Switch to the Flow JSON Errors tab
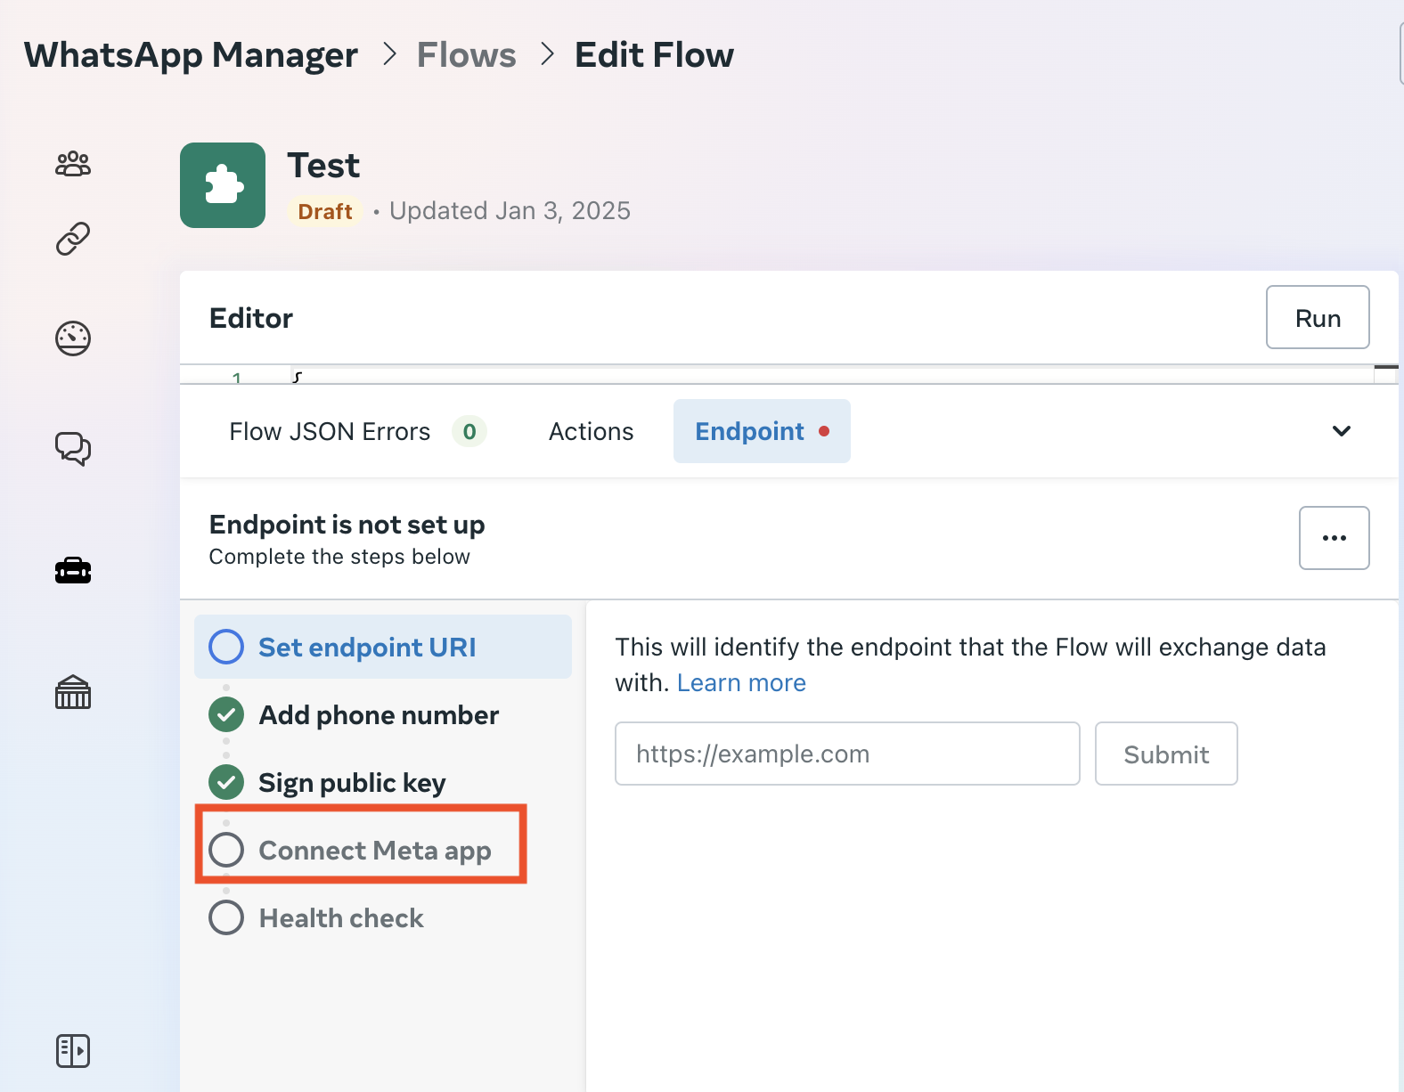 pos(357,431)
